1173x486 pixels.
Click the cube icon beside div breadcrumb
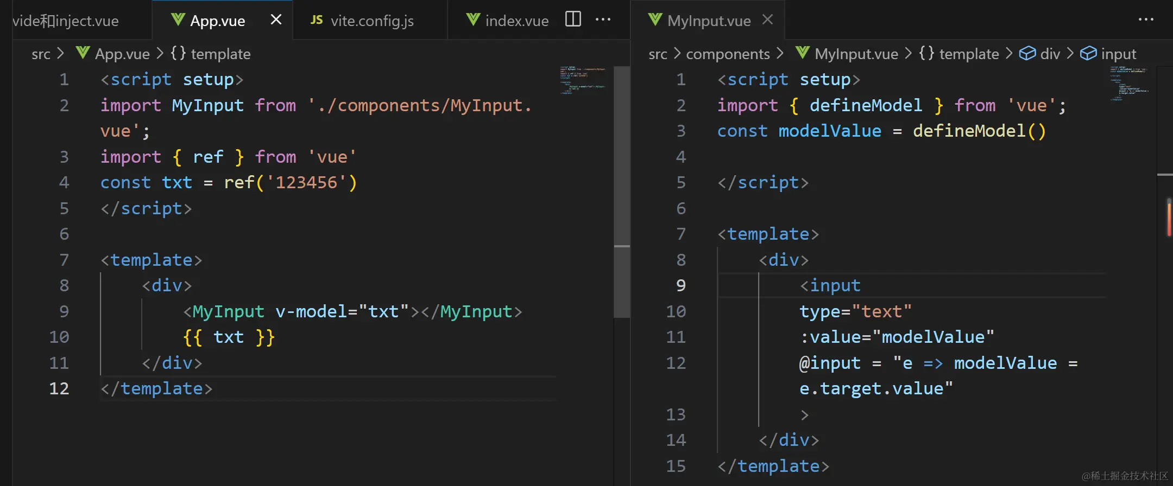1027,53
